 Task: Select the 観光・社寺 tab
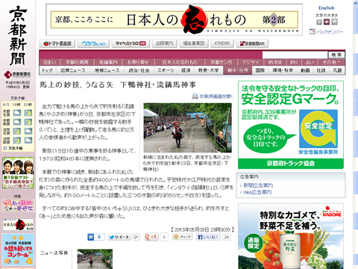coord(238,70)
